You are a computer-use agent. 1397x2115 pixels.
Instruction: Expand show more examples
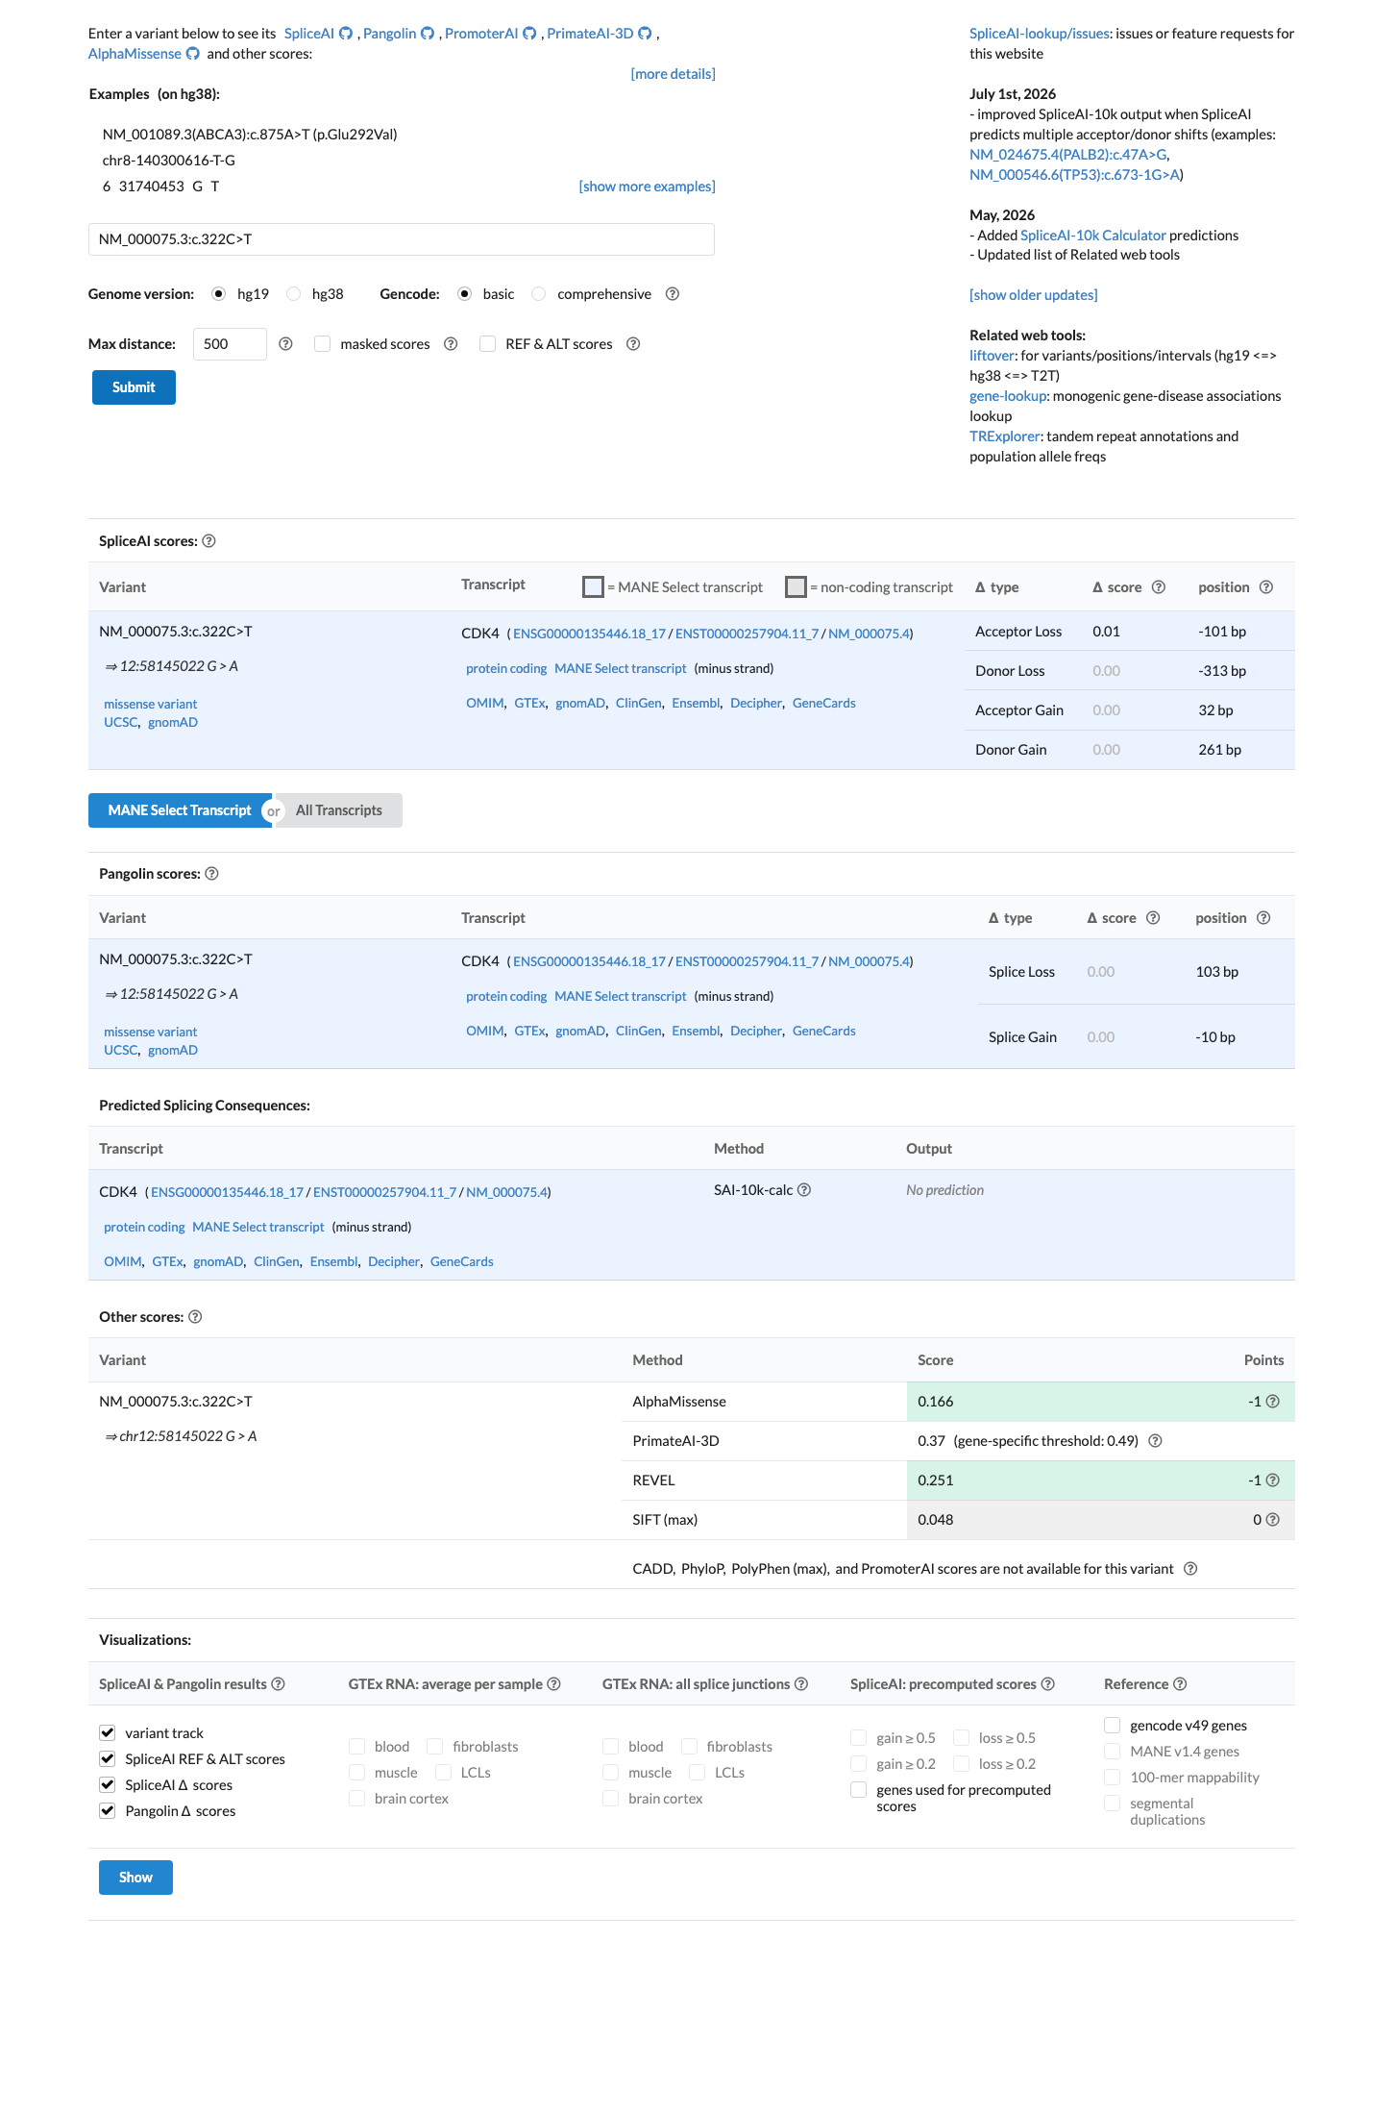(x=647, y=187)
